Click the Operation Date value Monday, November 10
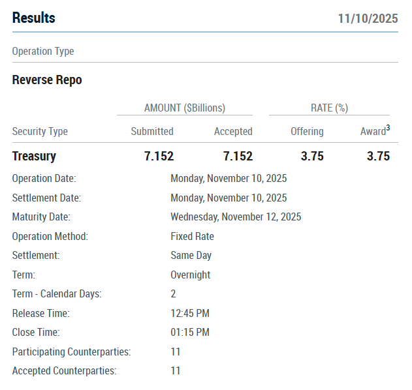Viewport: 412px width, 390px height. pyautogui.click(x=229, y=179)
